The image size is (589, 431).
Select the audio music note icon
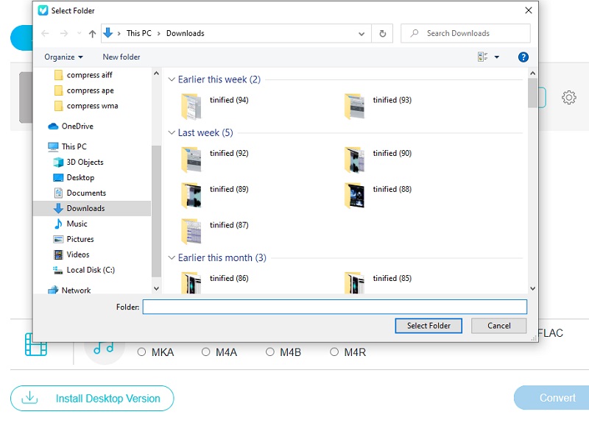[x=104, y=347]
